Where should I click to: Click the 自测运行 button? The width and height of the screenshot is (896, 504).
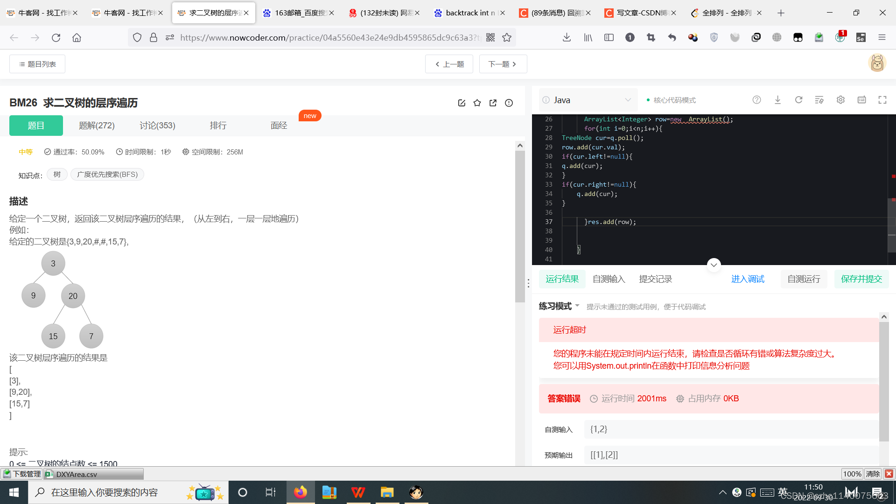point(804,279)
